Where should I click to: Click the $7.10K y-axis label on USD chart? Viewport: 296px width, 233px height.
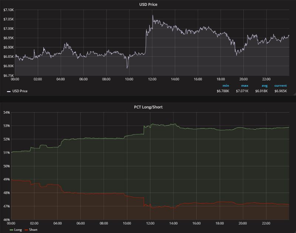point(7,10)
